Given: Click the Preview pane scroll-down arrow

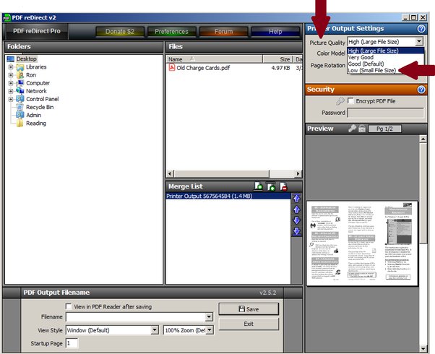Looking at the screenshot, I should [x=423, y=349].
